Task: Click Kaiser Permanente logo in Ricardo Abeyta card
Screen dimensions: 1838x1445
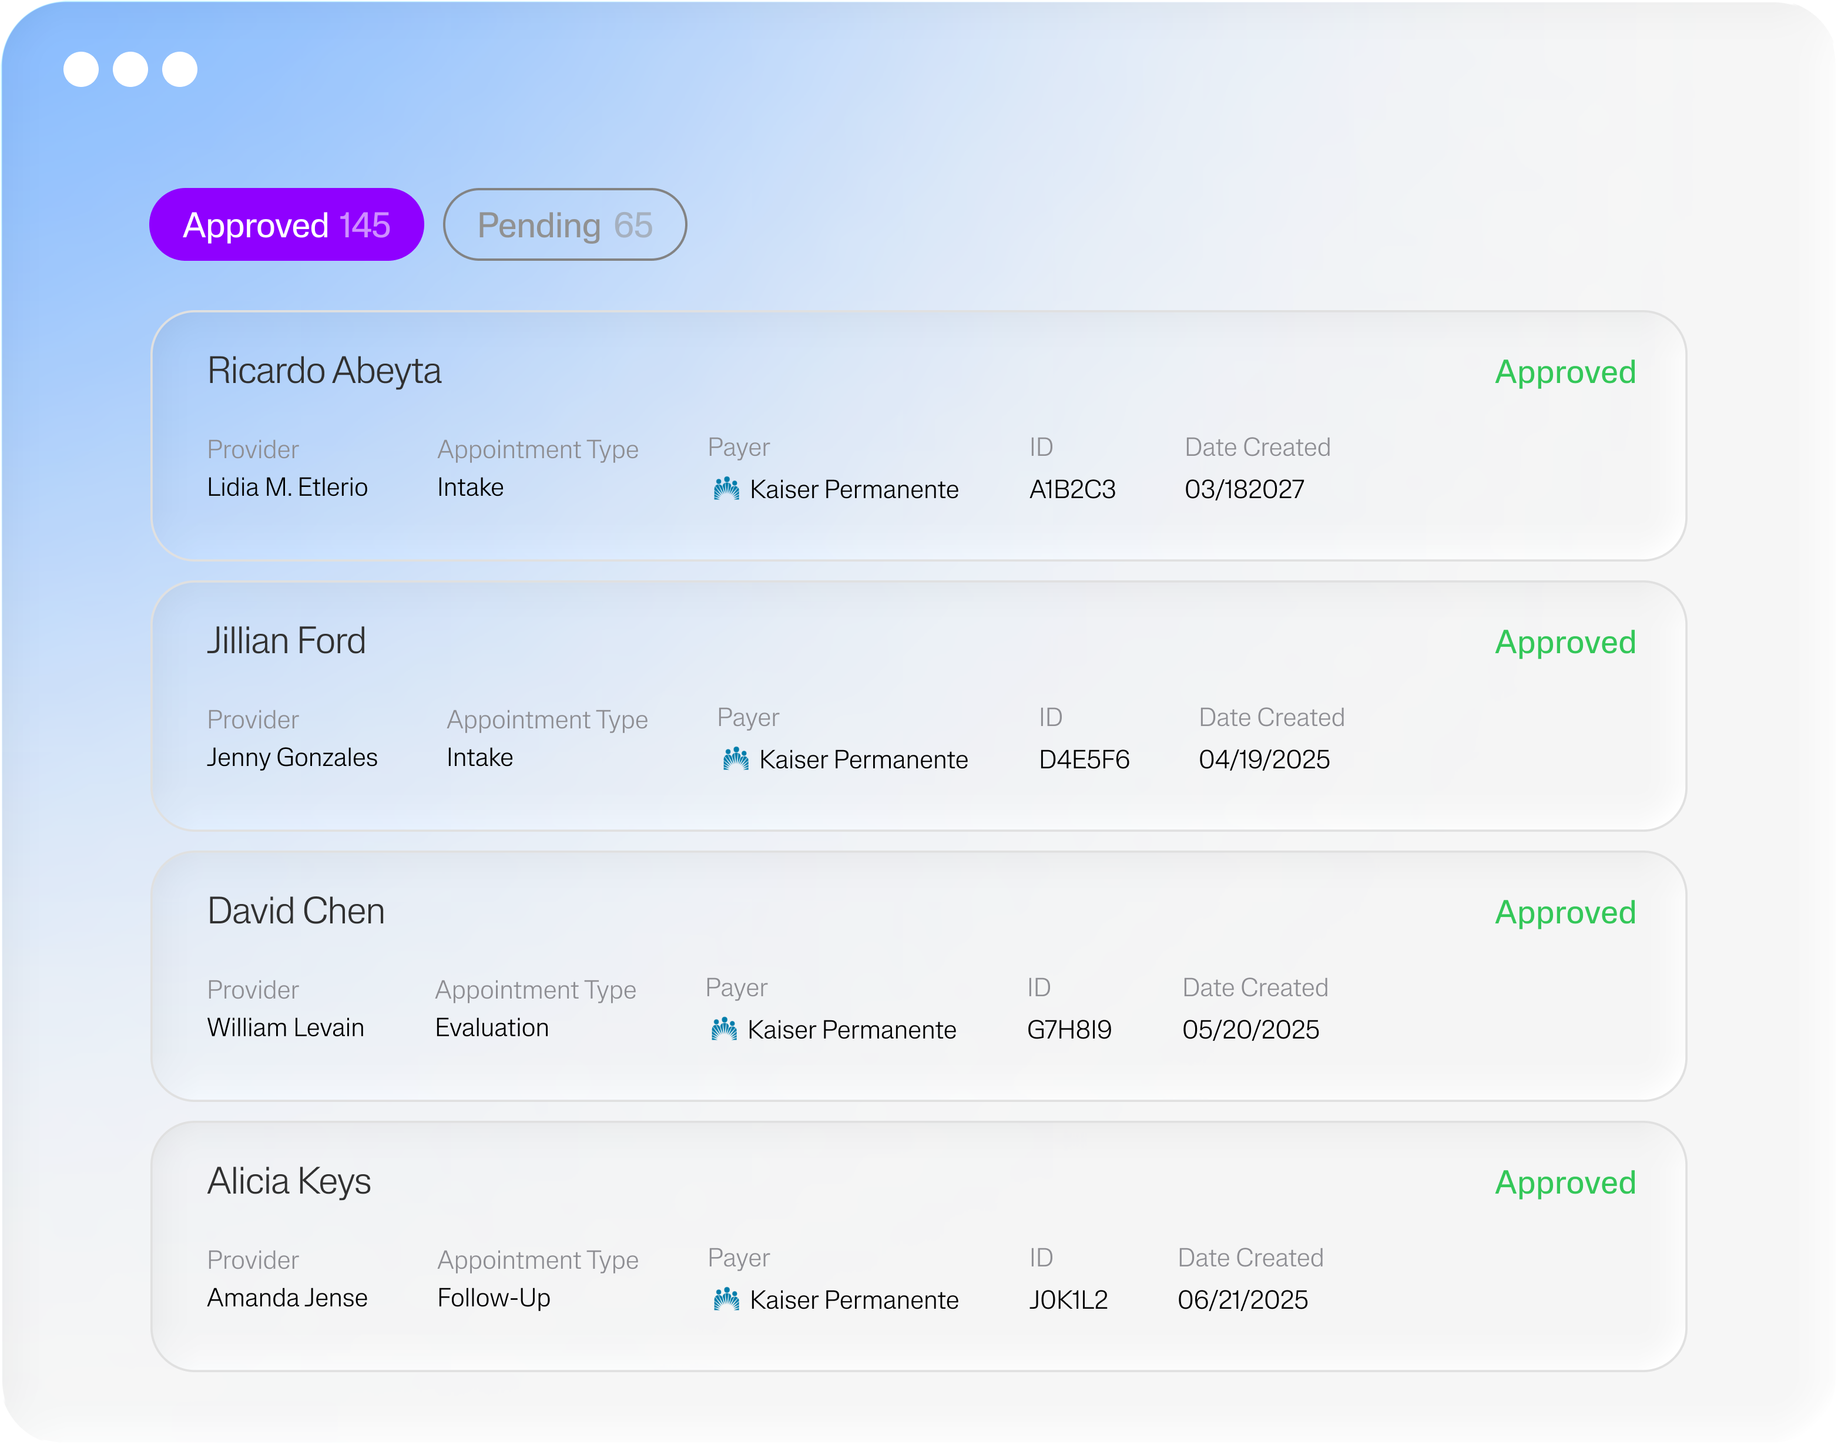Action: tap(726, 489)
